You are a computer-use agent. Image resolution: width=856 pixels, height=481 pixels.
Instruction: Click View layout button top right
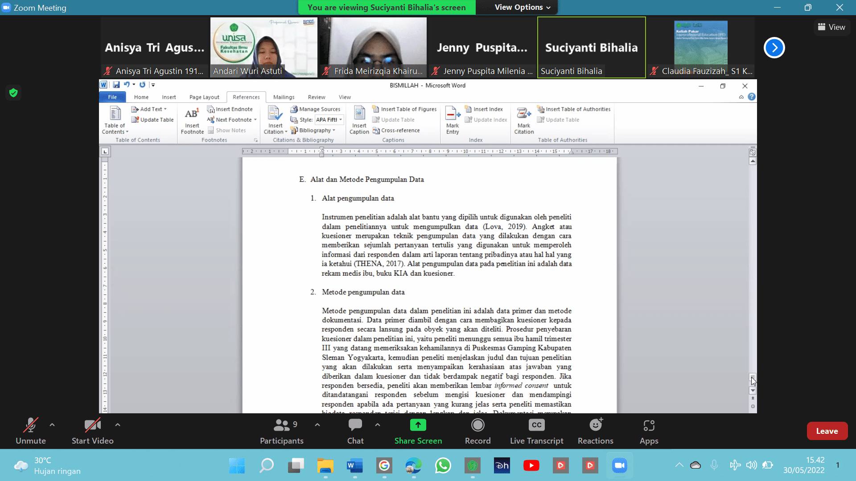tap(831, 27)
